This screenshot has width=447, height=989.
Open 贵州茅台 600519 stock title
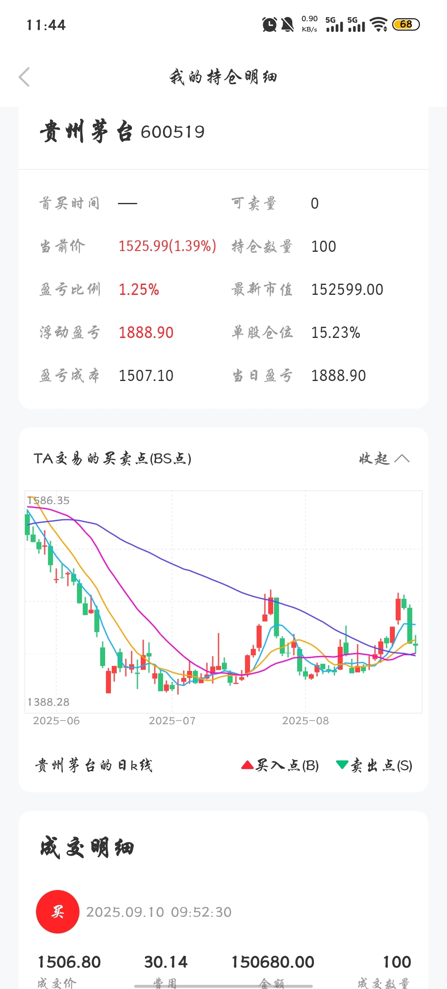(122, 132)
